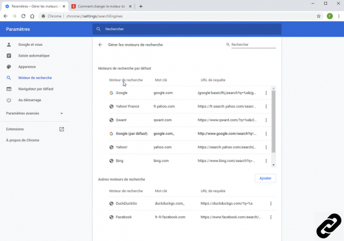Screen dimensions: 344x241
Task: Select the Paramètres settings tab
Action: click(x=35, y=7)
